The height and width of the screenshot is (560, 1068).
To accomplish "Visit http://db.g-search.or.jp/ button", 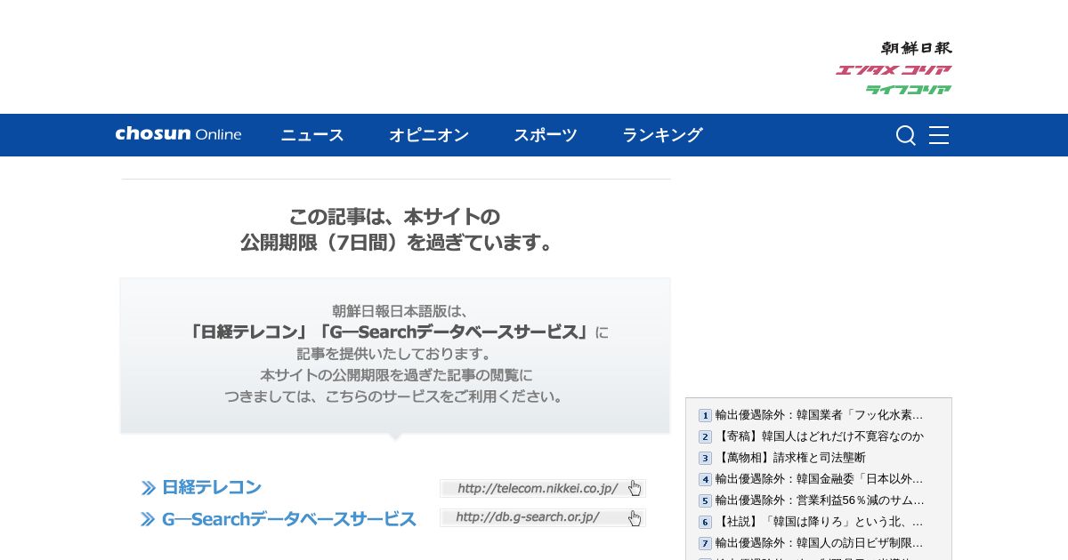I will click(x=543, y=517).
